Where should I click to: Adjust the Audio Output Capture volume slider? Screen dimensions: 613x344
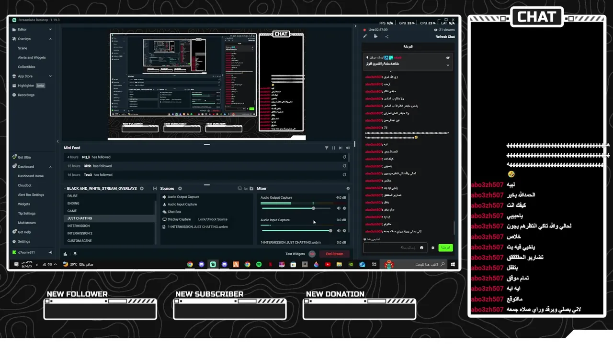point(296,208)
